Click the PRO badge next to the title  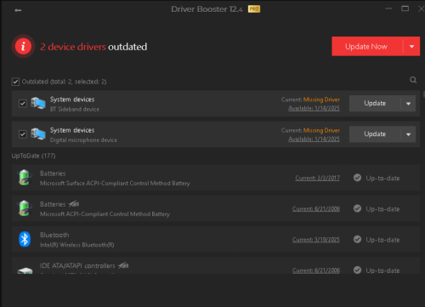(x=254, y=9)
